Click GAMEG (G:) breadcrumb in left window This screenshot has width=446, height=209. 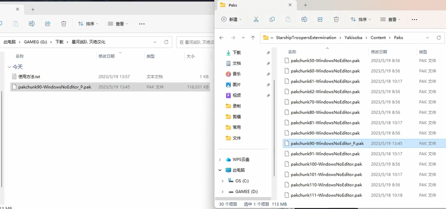(36, 42)
